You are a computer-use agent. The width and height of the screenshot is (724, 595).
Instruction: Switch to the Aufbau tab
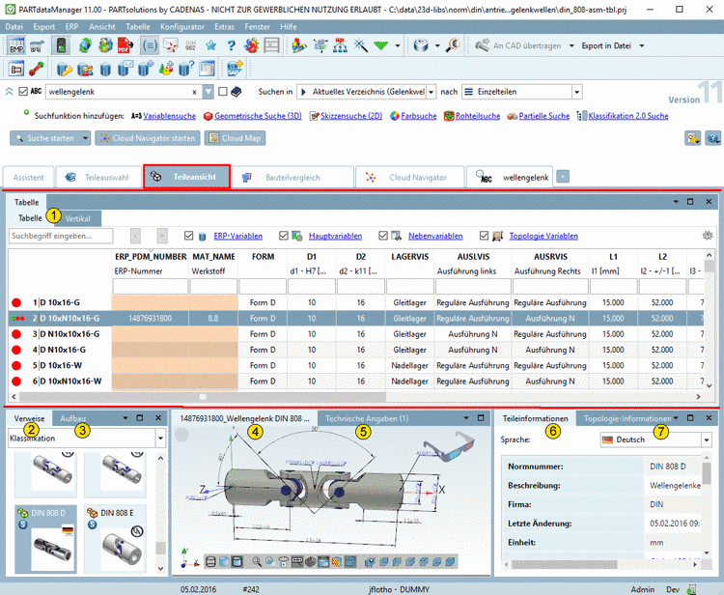coord(73,418)
